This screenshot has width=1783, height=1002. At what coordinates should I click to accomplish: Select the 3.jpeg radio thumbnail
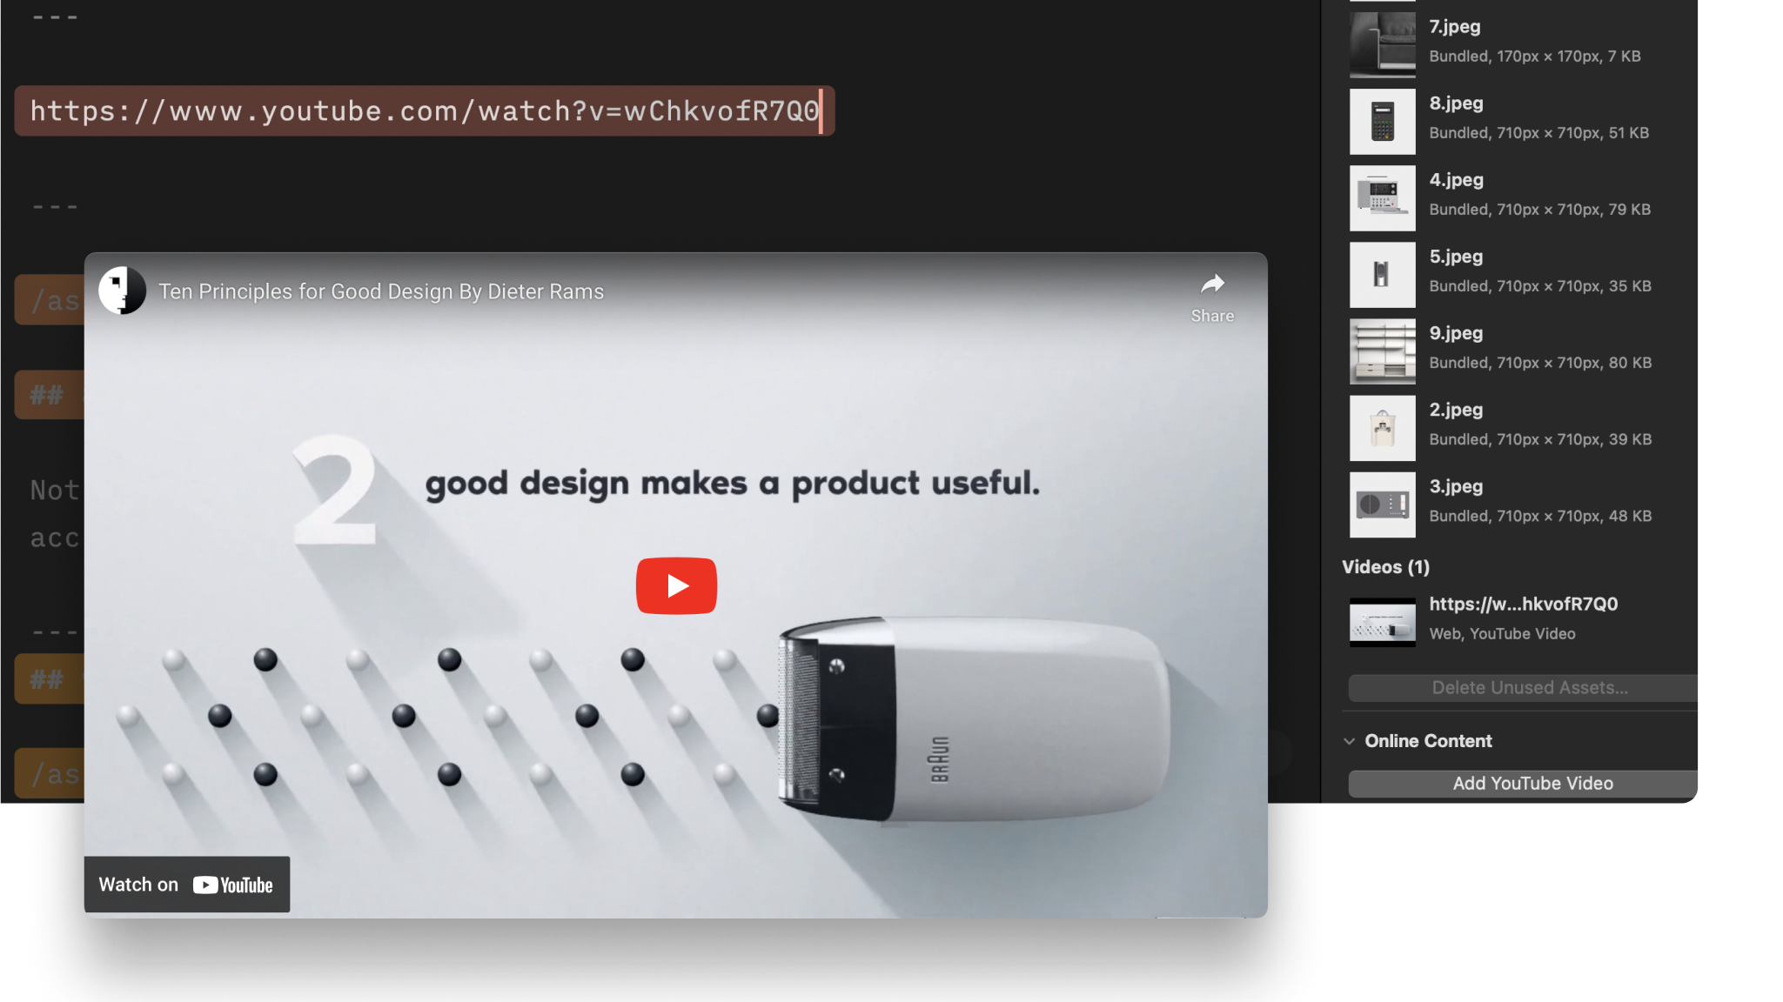click(x=1382, y=504)
